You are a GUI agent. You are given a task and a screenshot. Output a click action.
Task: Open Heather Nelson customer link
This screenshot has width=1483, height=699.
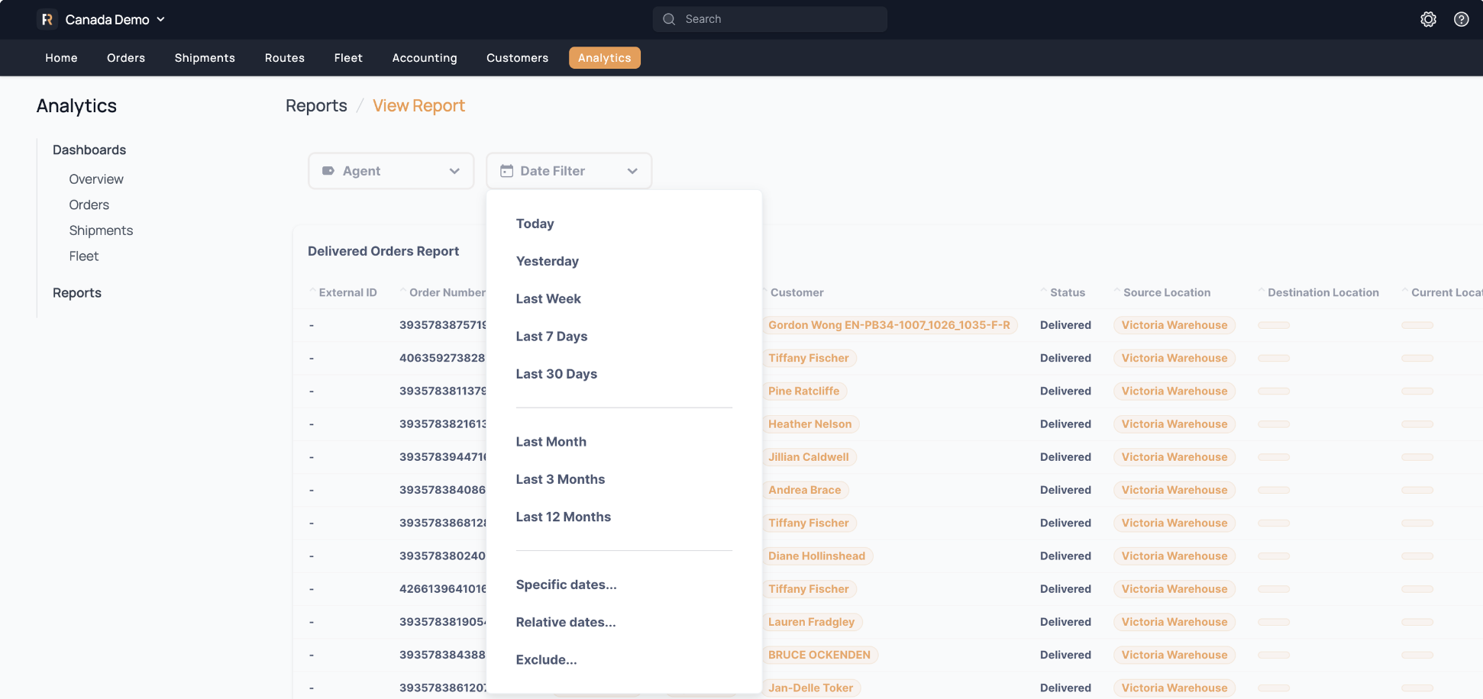809,424
